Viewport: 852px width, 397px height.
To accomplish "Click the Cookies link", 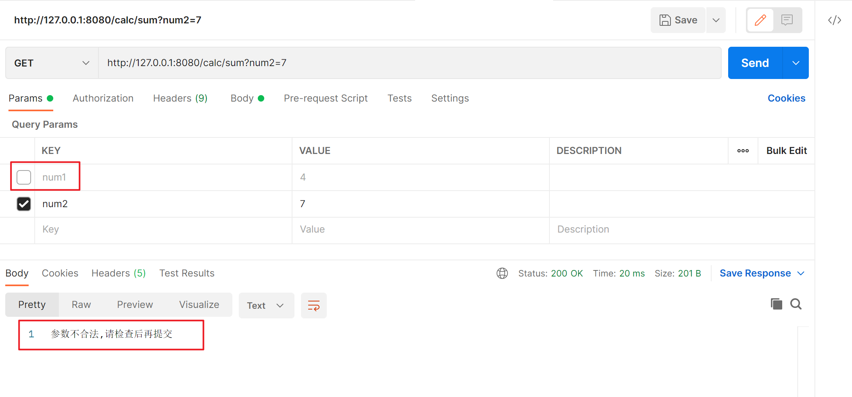I will click(x=786, y=98).
